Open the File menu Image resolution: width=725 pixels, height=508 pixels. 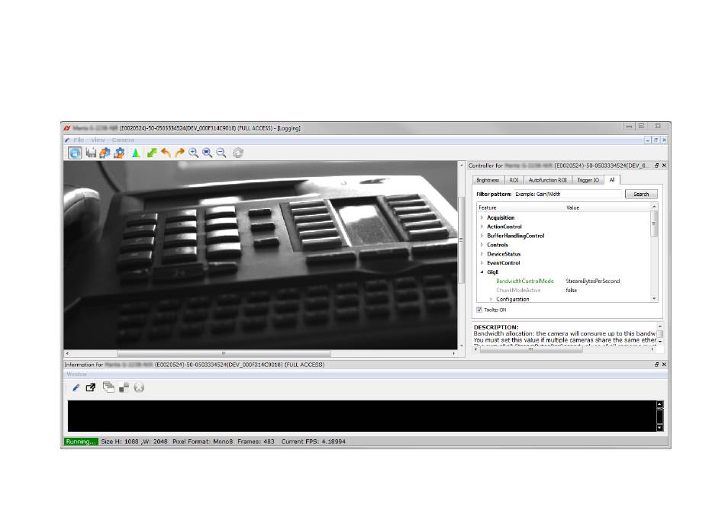[x=79, y=140]
